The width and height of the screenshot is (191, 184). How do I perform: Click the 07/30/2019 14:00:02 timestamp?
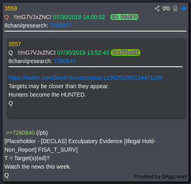pyautogui.click(x=79, y=17)
